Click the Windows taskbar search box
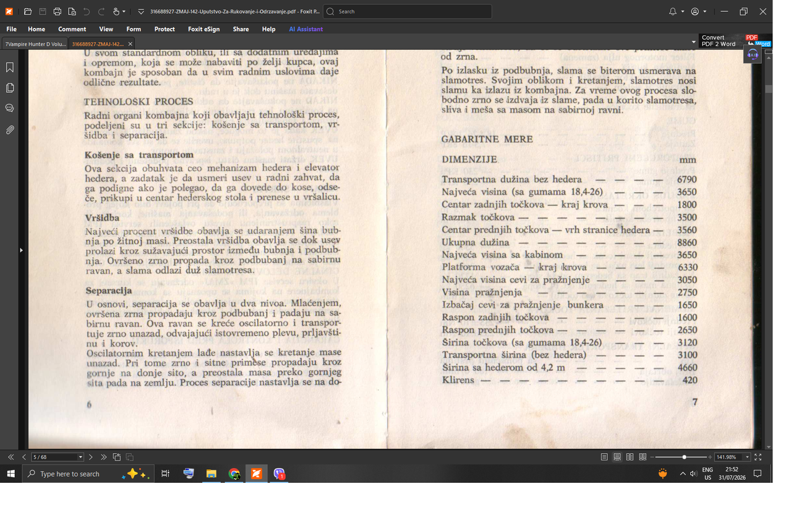The height and width of the screenshot is (515, 791). click(89, 474)
